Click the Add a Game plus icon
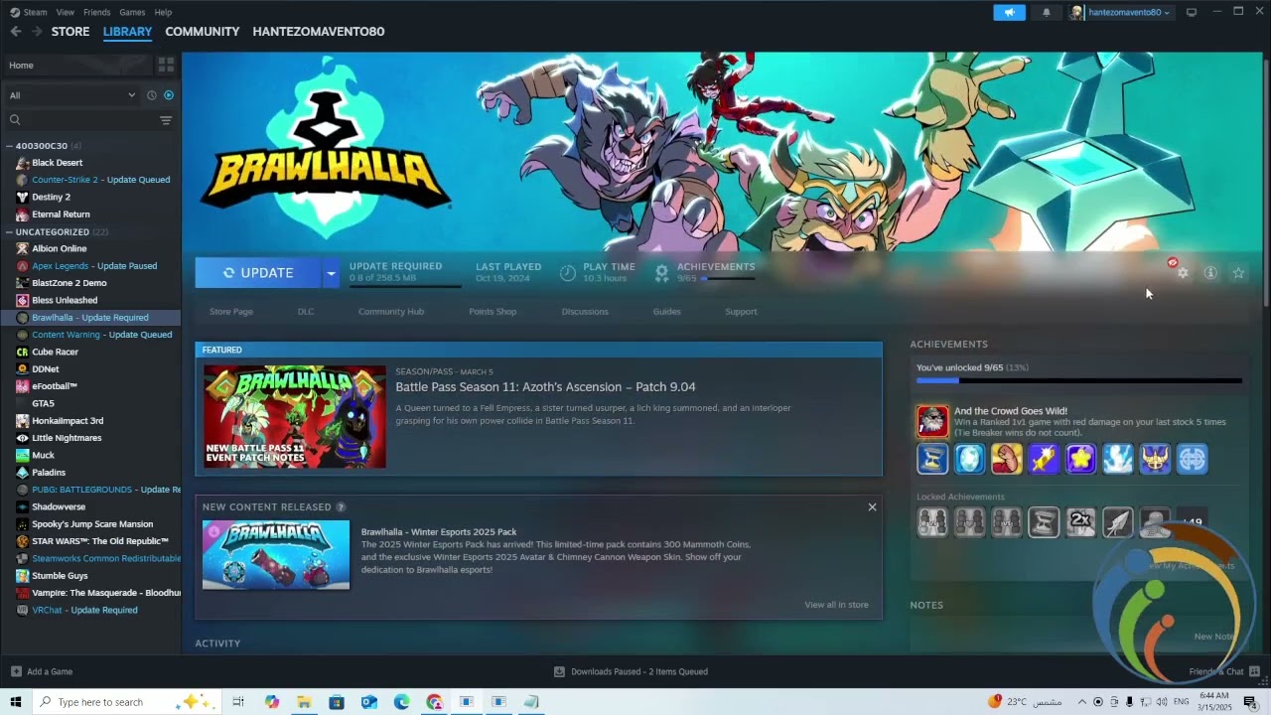Image resolution: width=1271 pixels, height=715 pixels. (x=16, y=671)
